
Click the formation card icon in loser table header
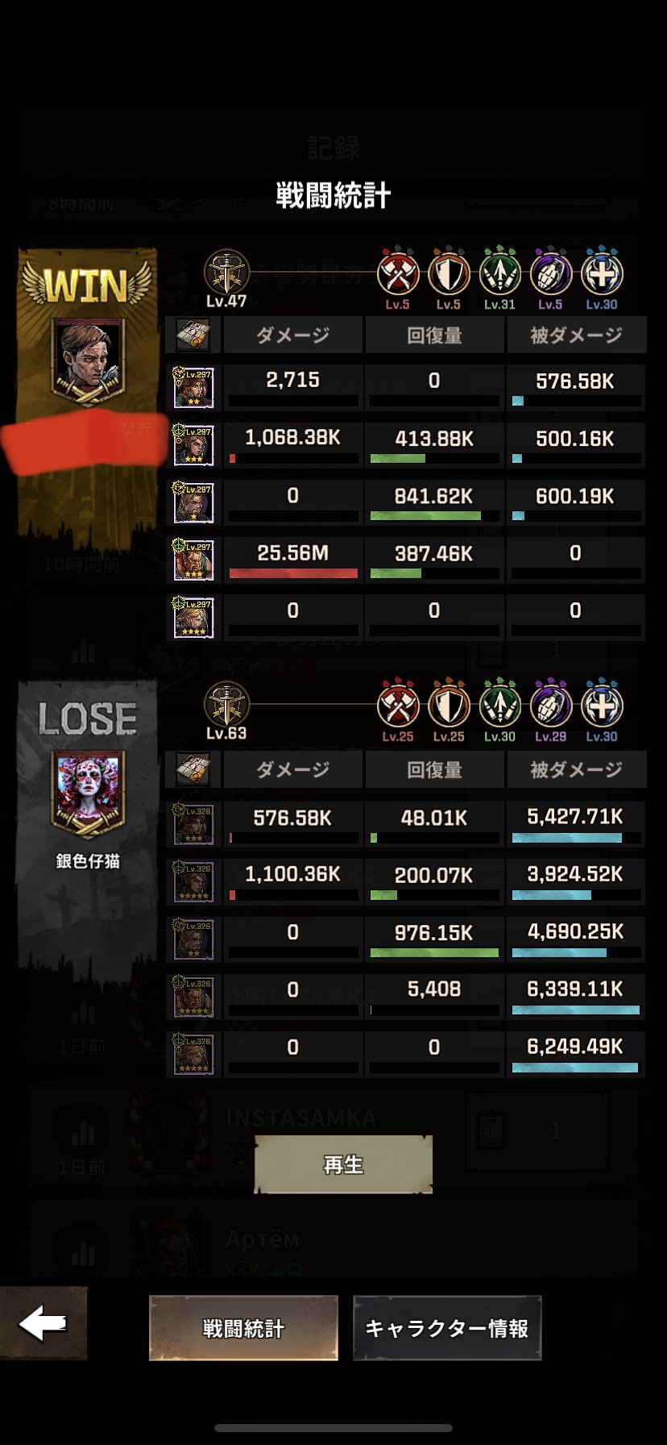tap(193, 769)
